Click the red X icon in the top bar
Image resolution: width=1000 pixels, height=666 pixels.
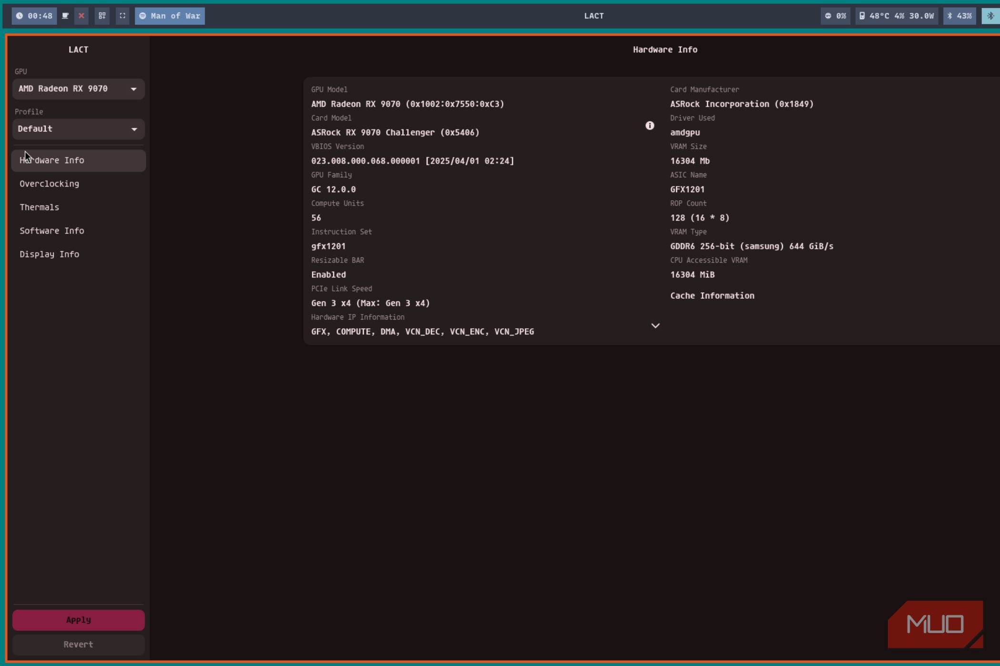click(81, 16)
